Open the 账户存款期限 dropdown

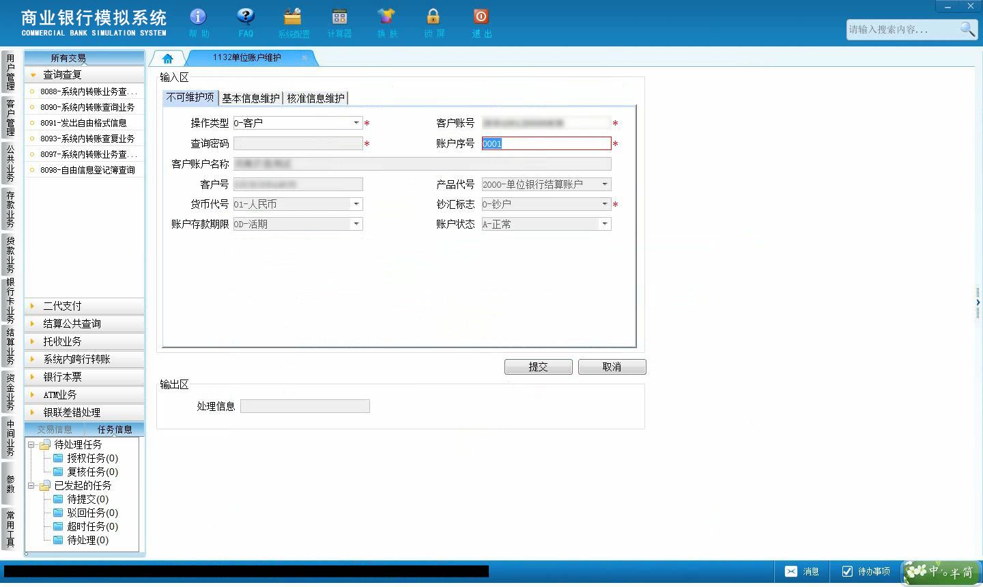(x=356, y=224)
